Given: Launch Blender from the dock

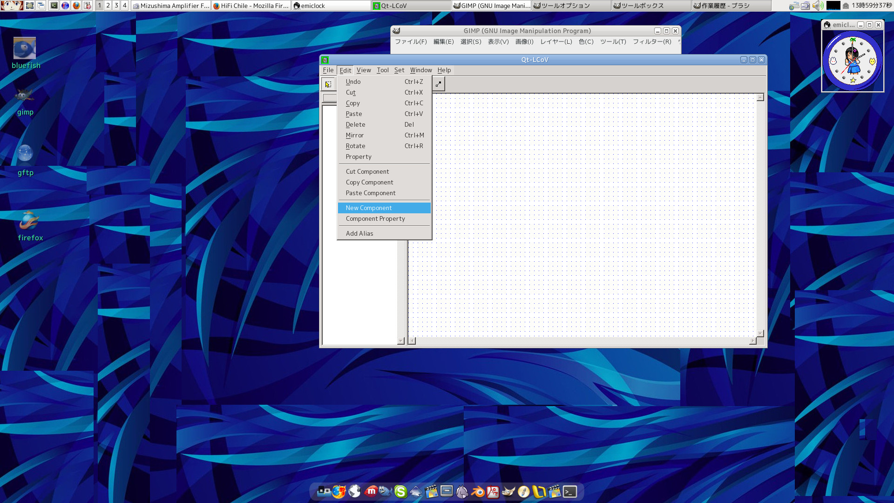Looking at the screenshot, I should pos(478,492).
